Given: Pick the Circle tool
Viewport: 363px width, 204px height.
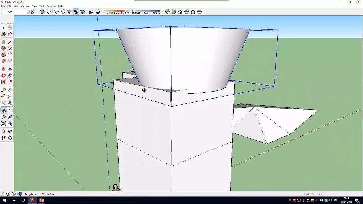Looking at the screenshot, I should (x=3, y=48).
